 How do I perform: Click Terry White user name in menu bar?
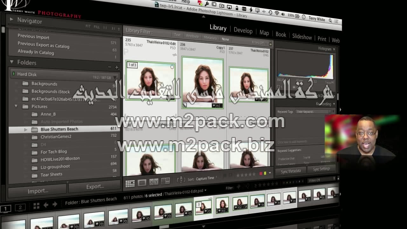coord(317,19)
